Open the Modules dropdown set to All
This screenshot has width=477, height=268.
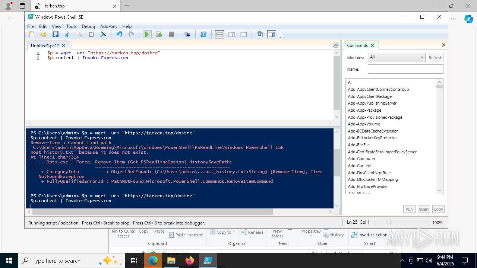coord(397,57)
